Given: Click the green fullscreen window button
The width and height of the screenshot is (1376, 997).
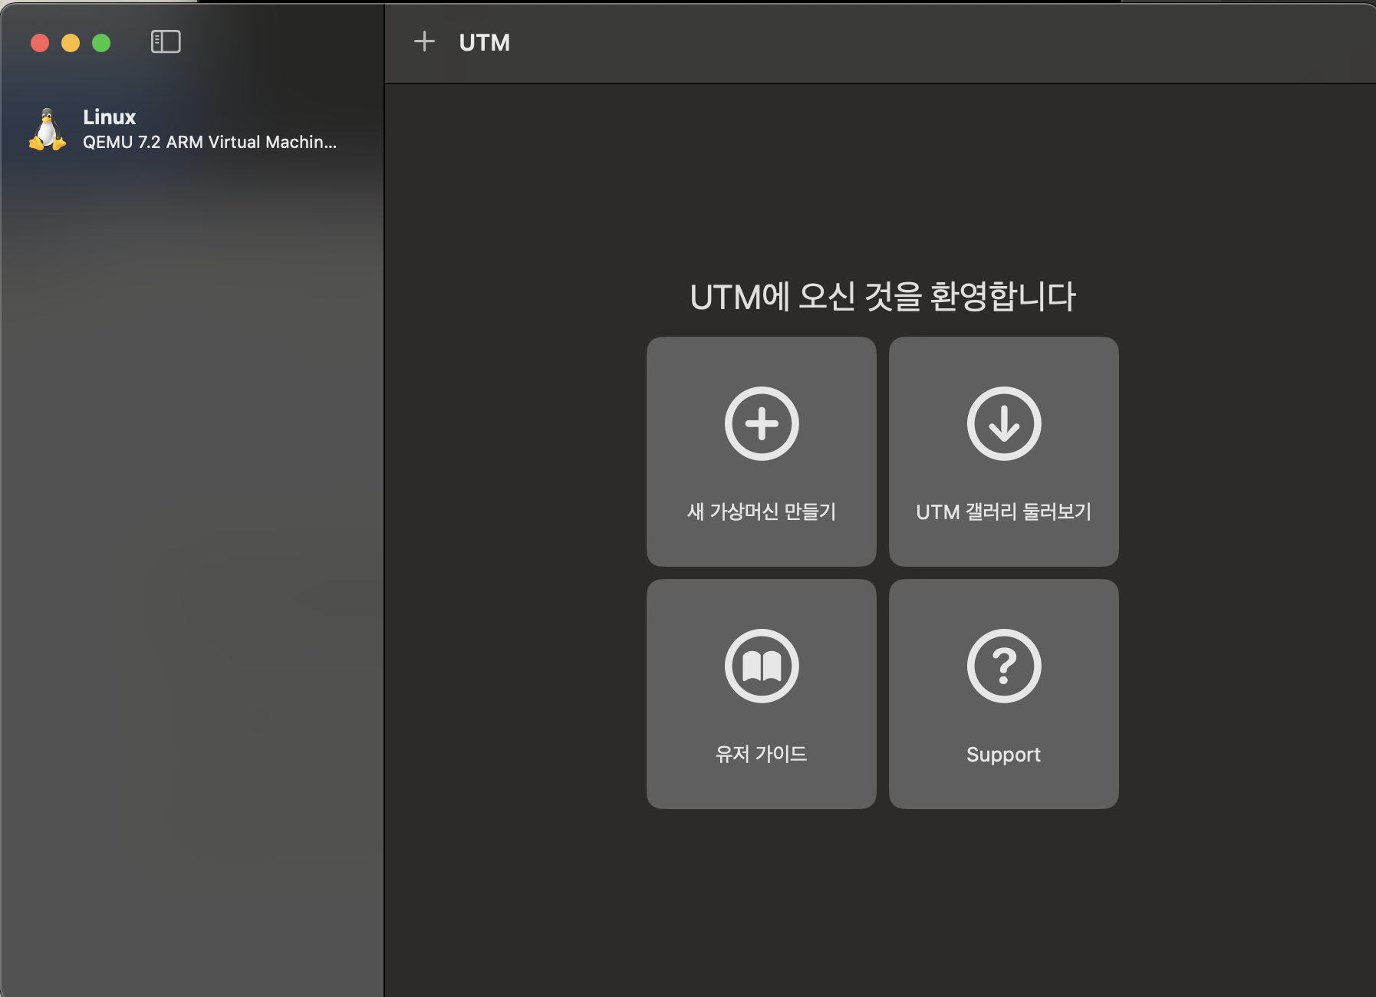Looking at the screenshot, I should [101, 43].
